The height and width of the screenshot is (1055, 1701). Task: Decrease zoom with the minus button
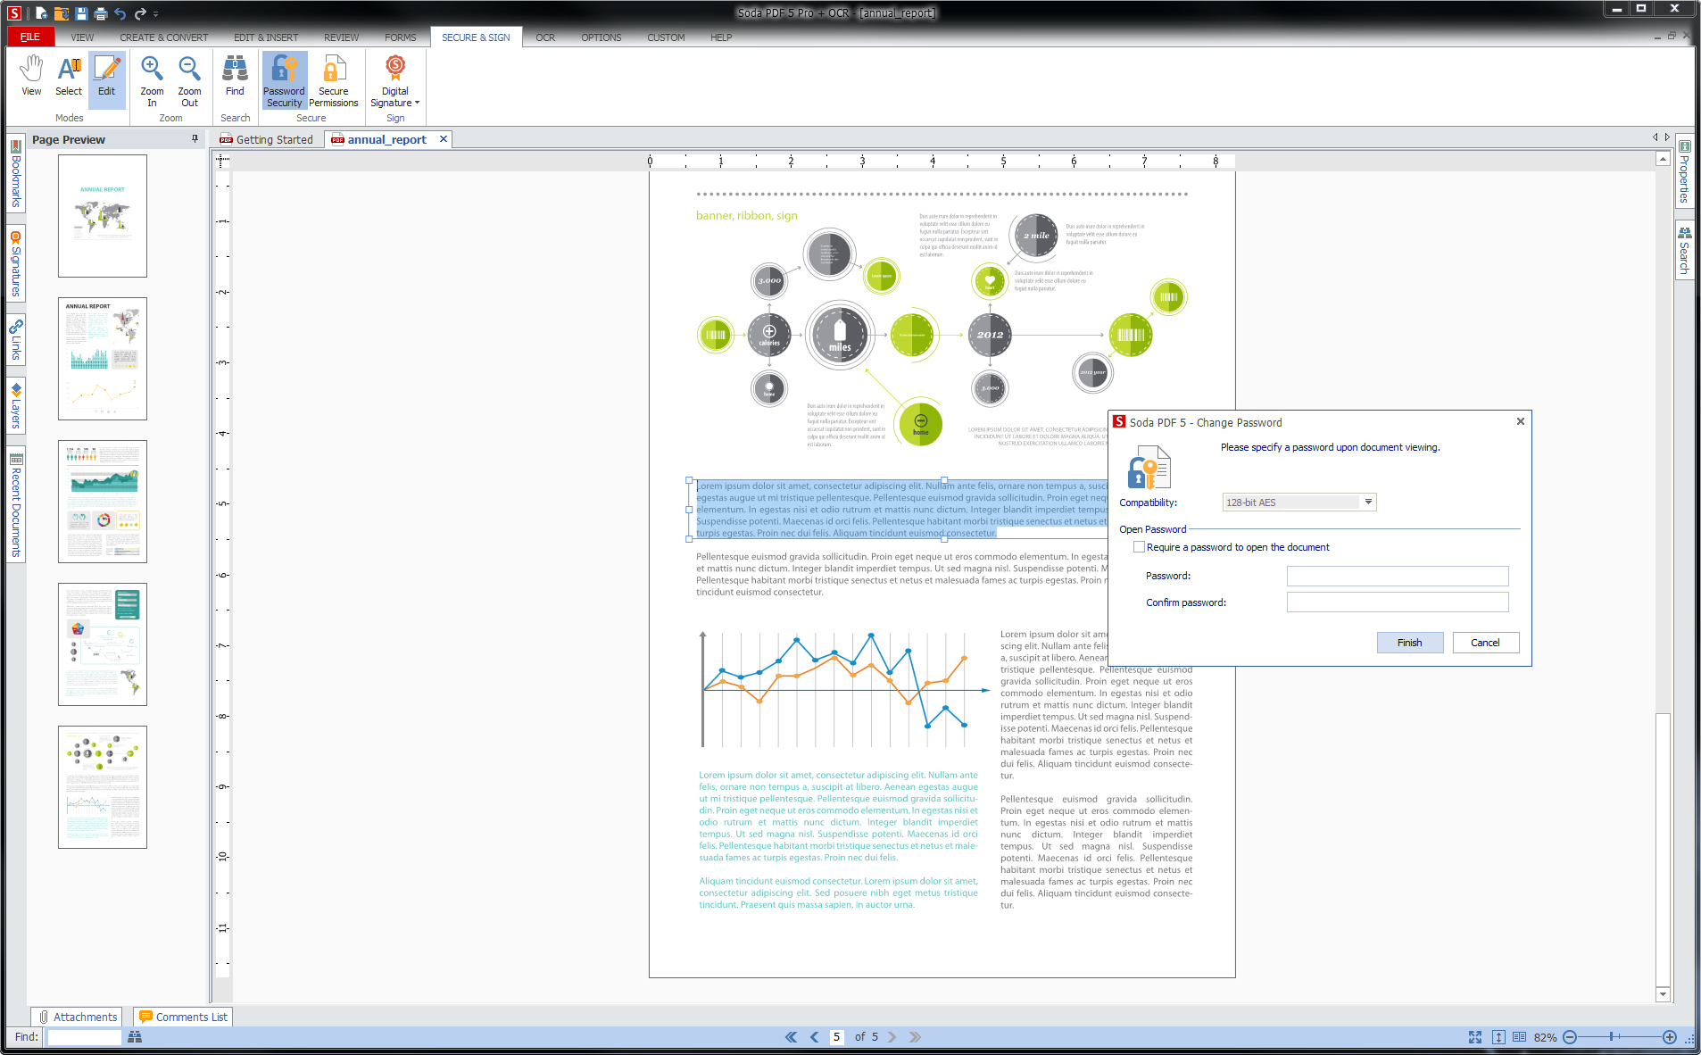pyautogui.click(x=1570, y=1037)
